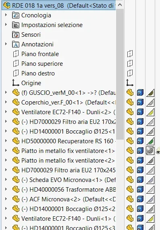The image size is (160, 230).
Task: Click plane icon in Piano frontale display column
Action: 130,54
